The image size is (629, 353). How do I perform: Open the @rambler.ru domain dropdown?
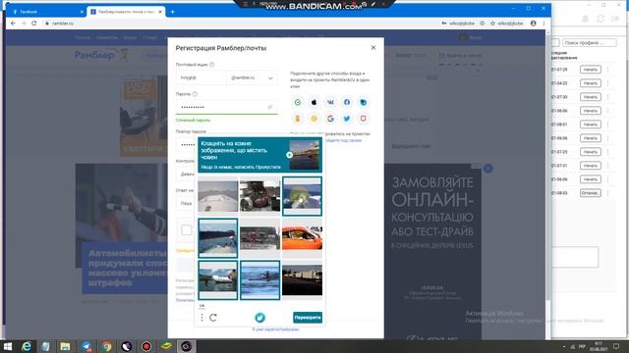(x=252, y=77)
